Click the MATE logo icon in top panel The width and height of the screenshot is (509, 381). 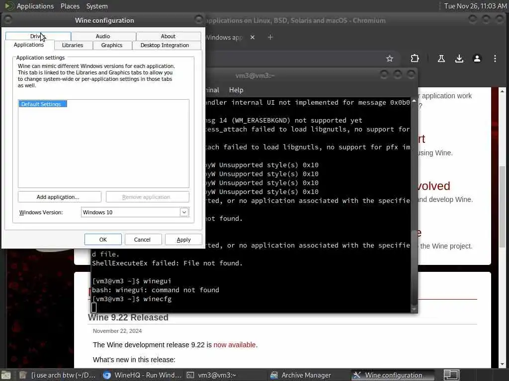[x=9, y=6]
